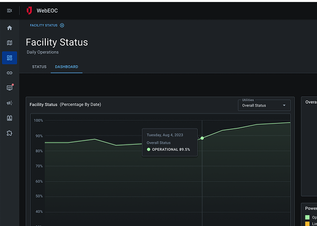Click the orange legend swatch in Power panel
Image resolution: width=317 pixels, height=226 pixels.
pos(307,224)
